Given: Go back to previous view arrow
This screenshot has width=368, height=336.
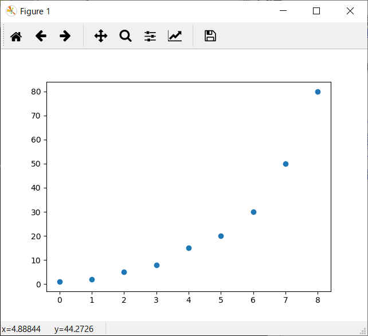Looking at the screenshot, I should click(41, 36).
